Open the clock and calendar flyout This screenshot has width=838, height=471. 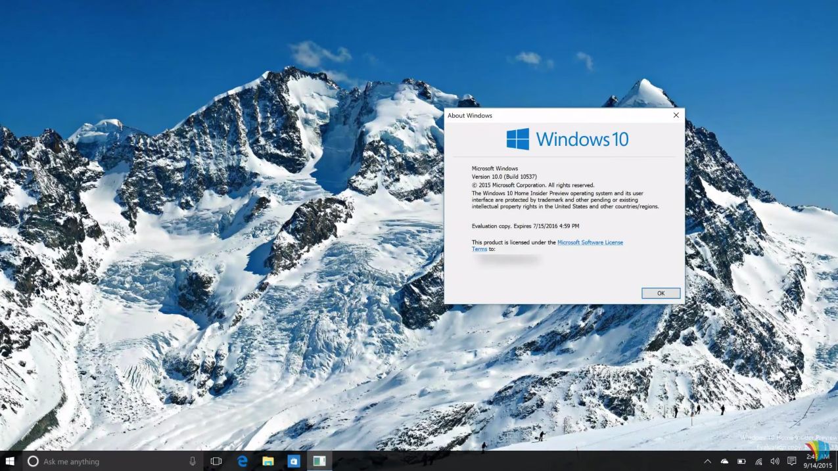(818, 461)
